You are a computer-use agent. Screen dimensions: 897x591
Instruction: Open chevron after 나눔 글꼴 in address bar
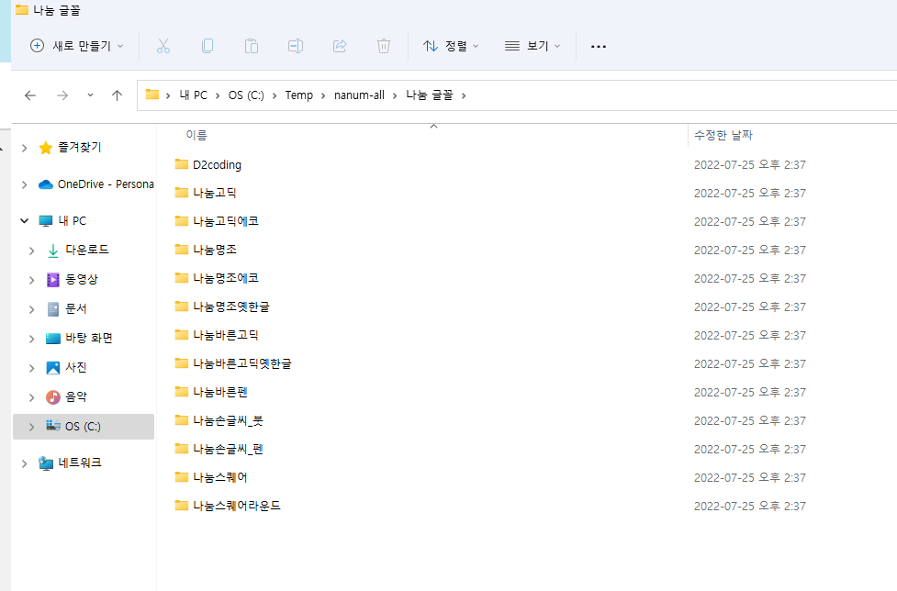pos(464,95)
